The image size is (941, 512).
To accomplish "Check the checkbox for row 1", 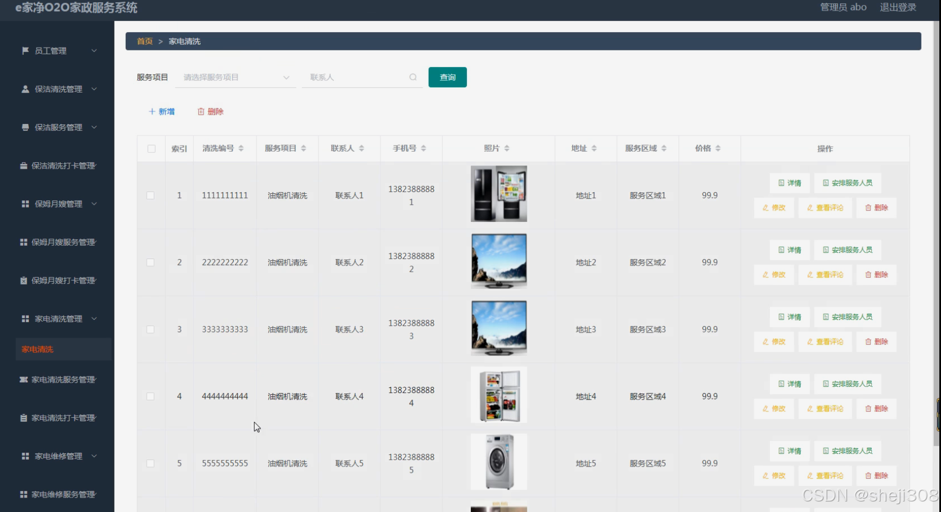I will coord(150,195).
